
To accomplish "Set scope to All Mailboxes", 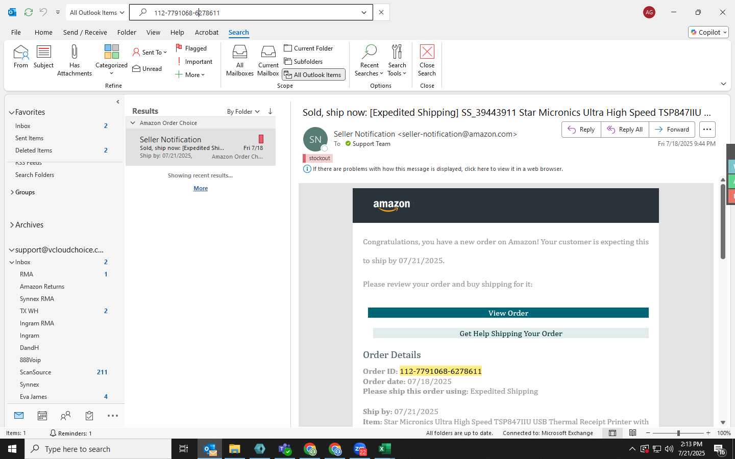I will click(x=239, y=60).
